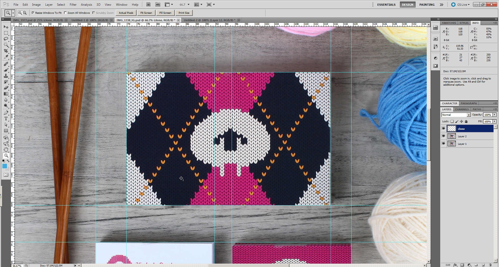Open the Filter menu
The image size is (499, 267).
click(73, 4)
